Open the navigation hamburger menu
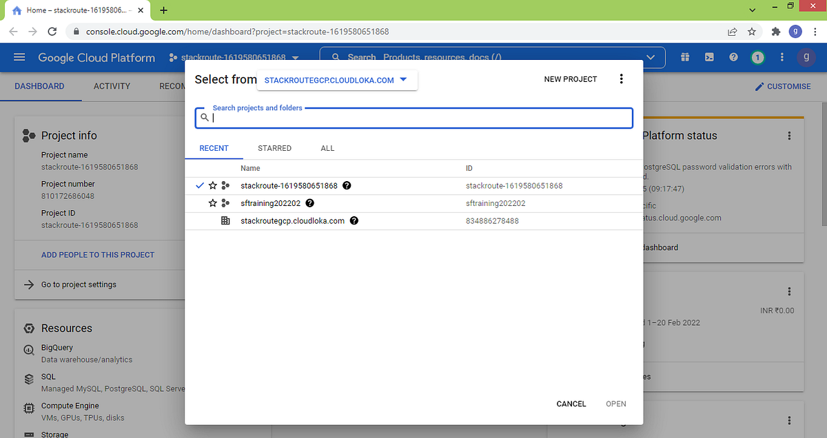Image resolution: width=827 pixels, height=438 pixels. [x=19, y=57]
